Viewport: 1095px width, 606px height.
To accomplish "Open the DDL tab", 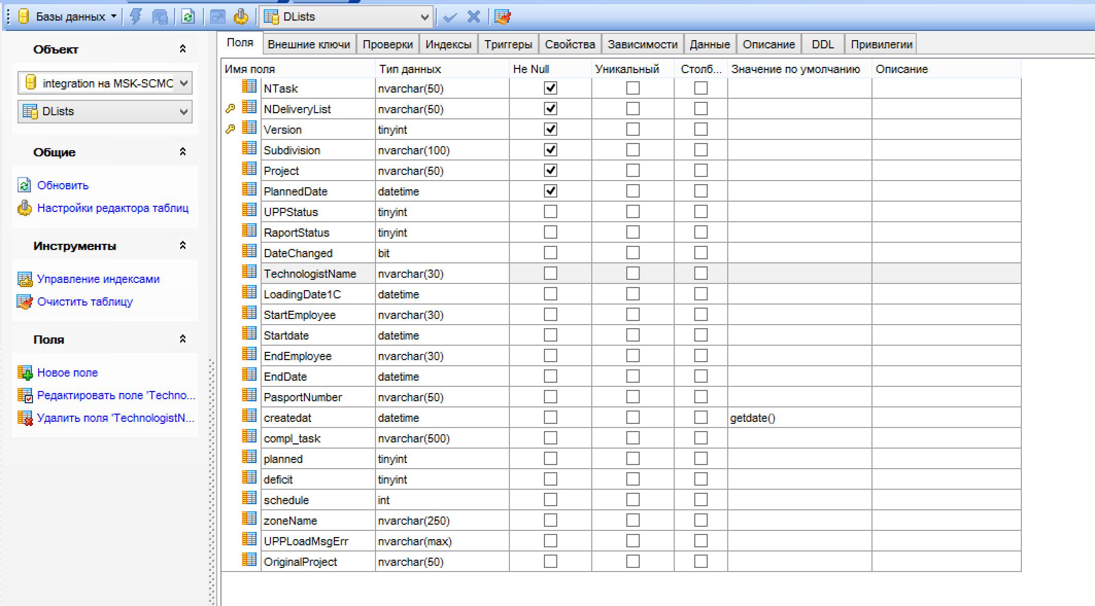I will (x=822, y=44).
